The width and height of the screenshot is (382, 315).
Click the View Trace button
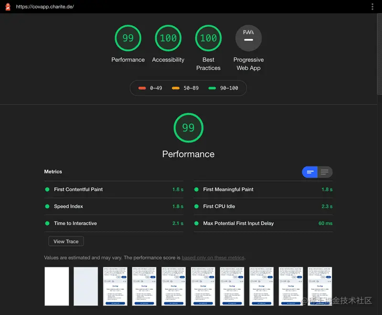click(x=66, y=241)
